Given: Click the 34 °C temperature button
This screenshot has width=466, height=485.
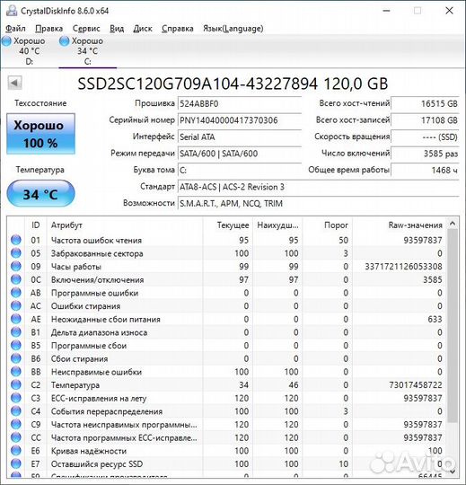Looking at the screenshot, I should pyautogui.click(x=40, y=194).
